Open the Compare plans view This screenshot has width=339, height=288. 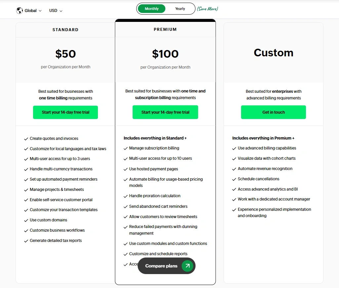161,266
